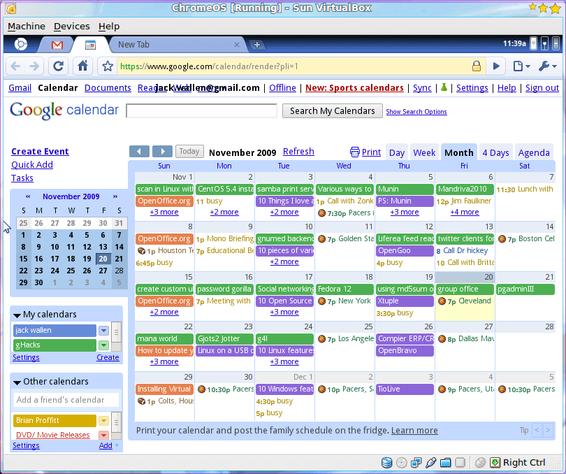The height and width of the screenshot is (474, 566).
Task: Close the New Tab tab
Action: coord(237,45)
